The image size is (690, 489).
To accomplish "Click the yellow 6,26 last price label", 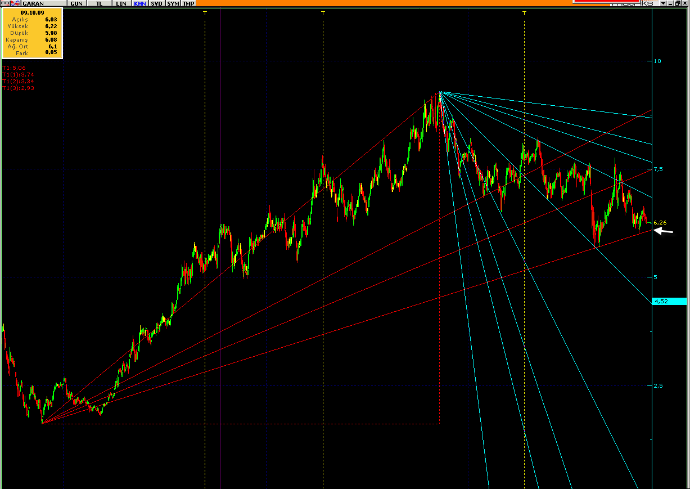I will click(x=660, y=223).
